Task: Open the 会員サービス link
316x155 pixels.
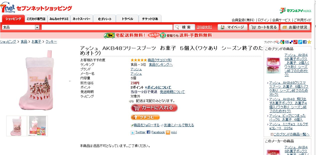Action: (281, 20)
